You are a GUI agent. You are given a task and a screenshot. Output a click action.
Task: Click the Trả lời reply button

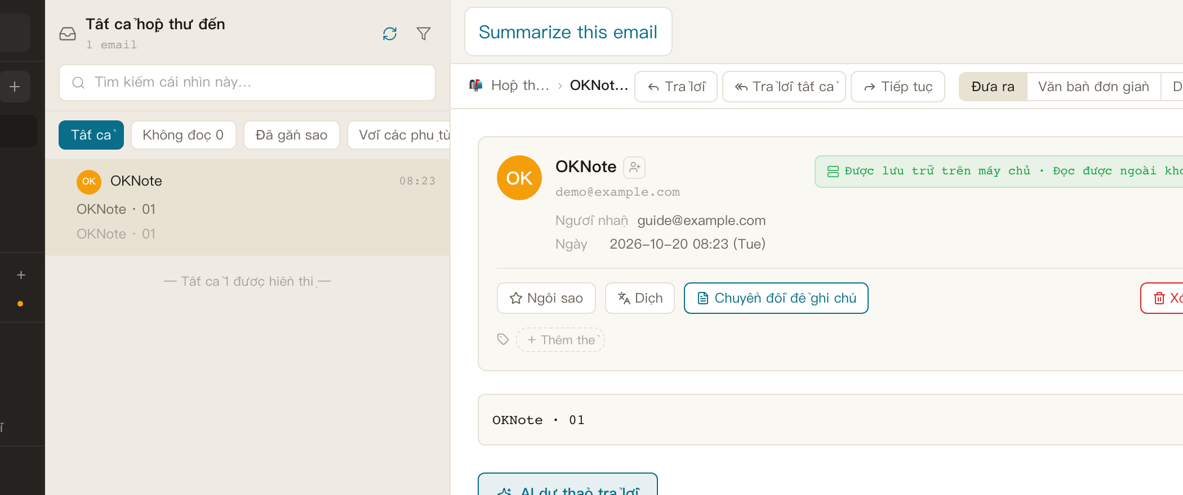click(x=676, y=87)
